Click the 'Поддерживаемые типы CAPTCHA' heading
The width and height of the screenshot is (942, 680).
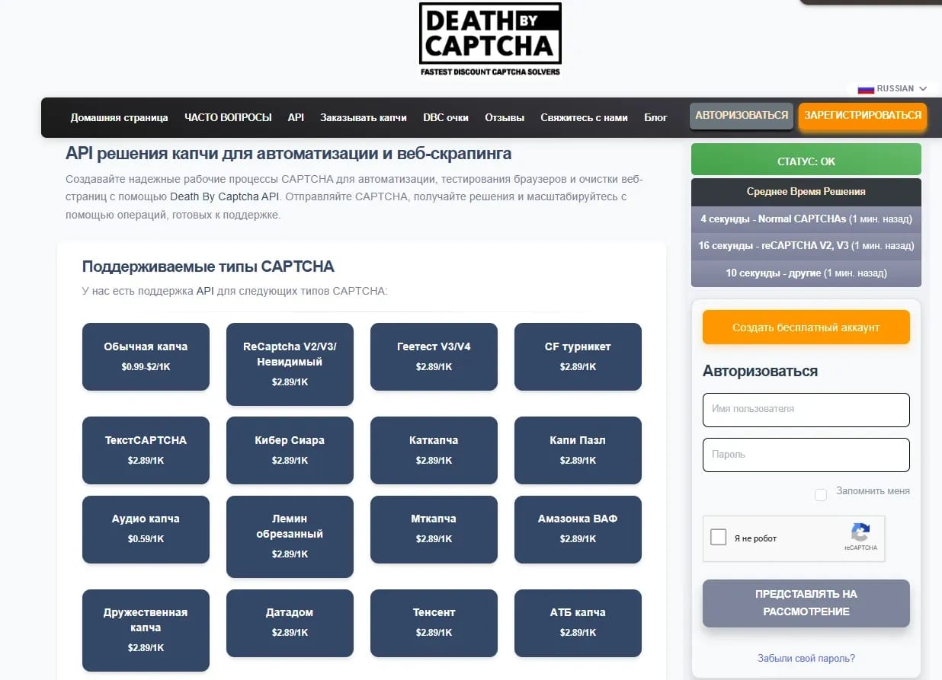pyautogui.click(x=208, y=267)
